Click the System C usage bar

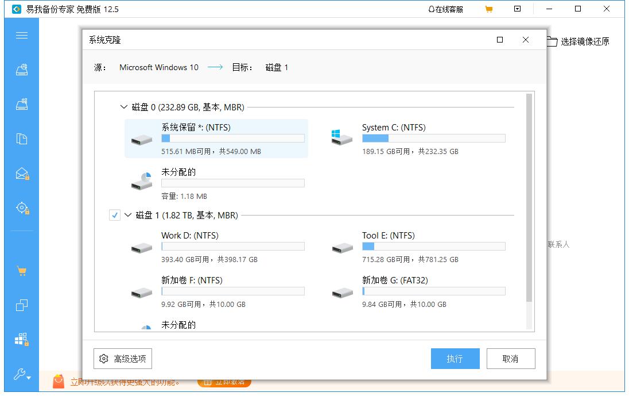point(433,138)
